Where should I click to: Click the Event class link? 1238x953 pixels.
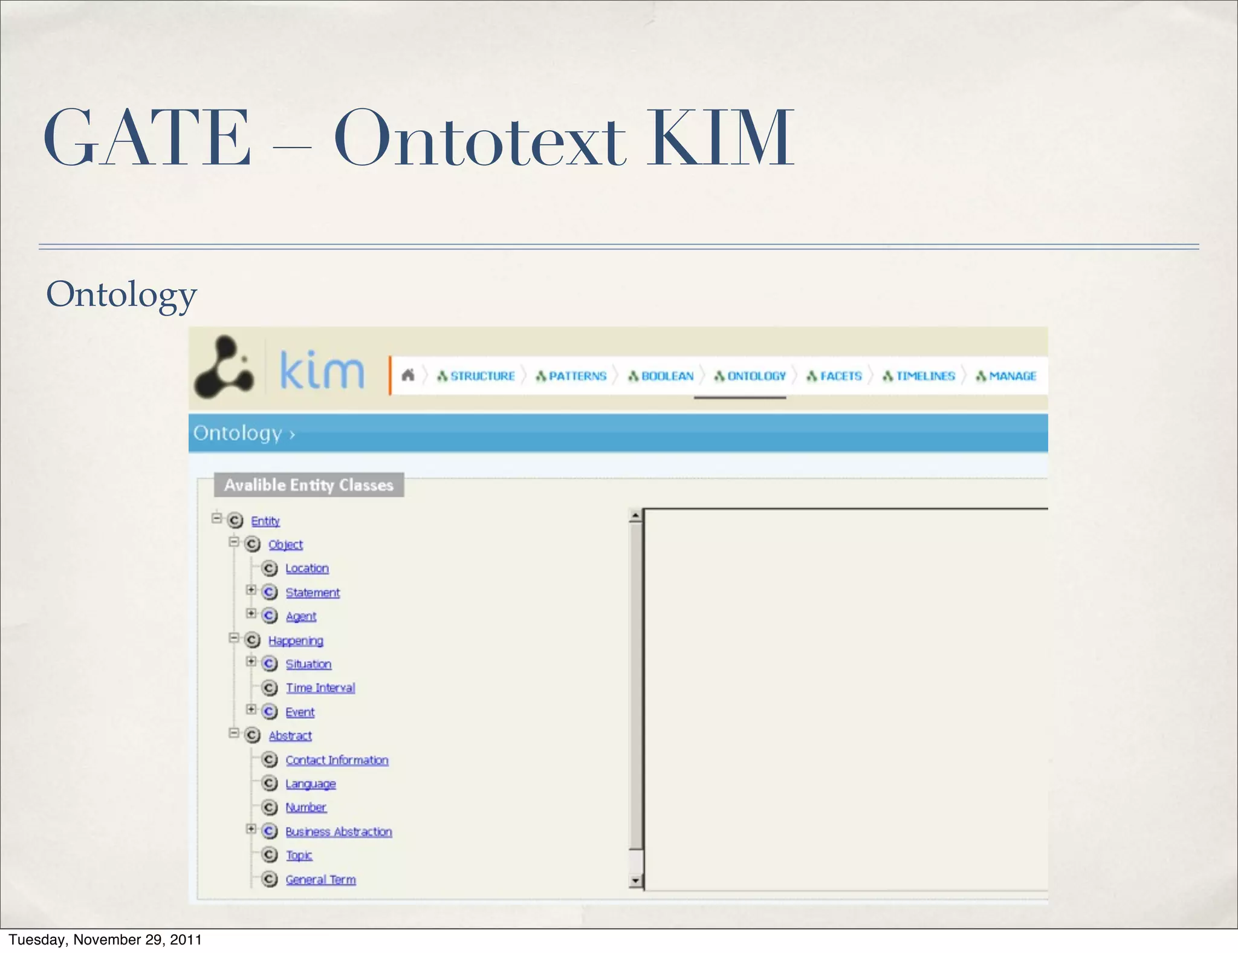click(x=300, y=712)
